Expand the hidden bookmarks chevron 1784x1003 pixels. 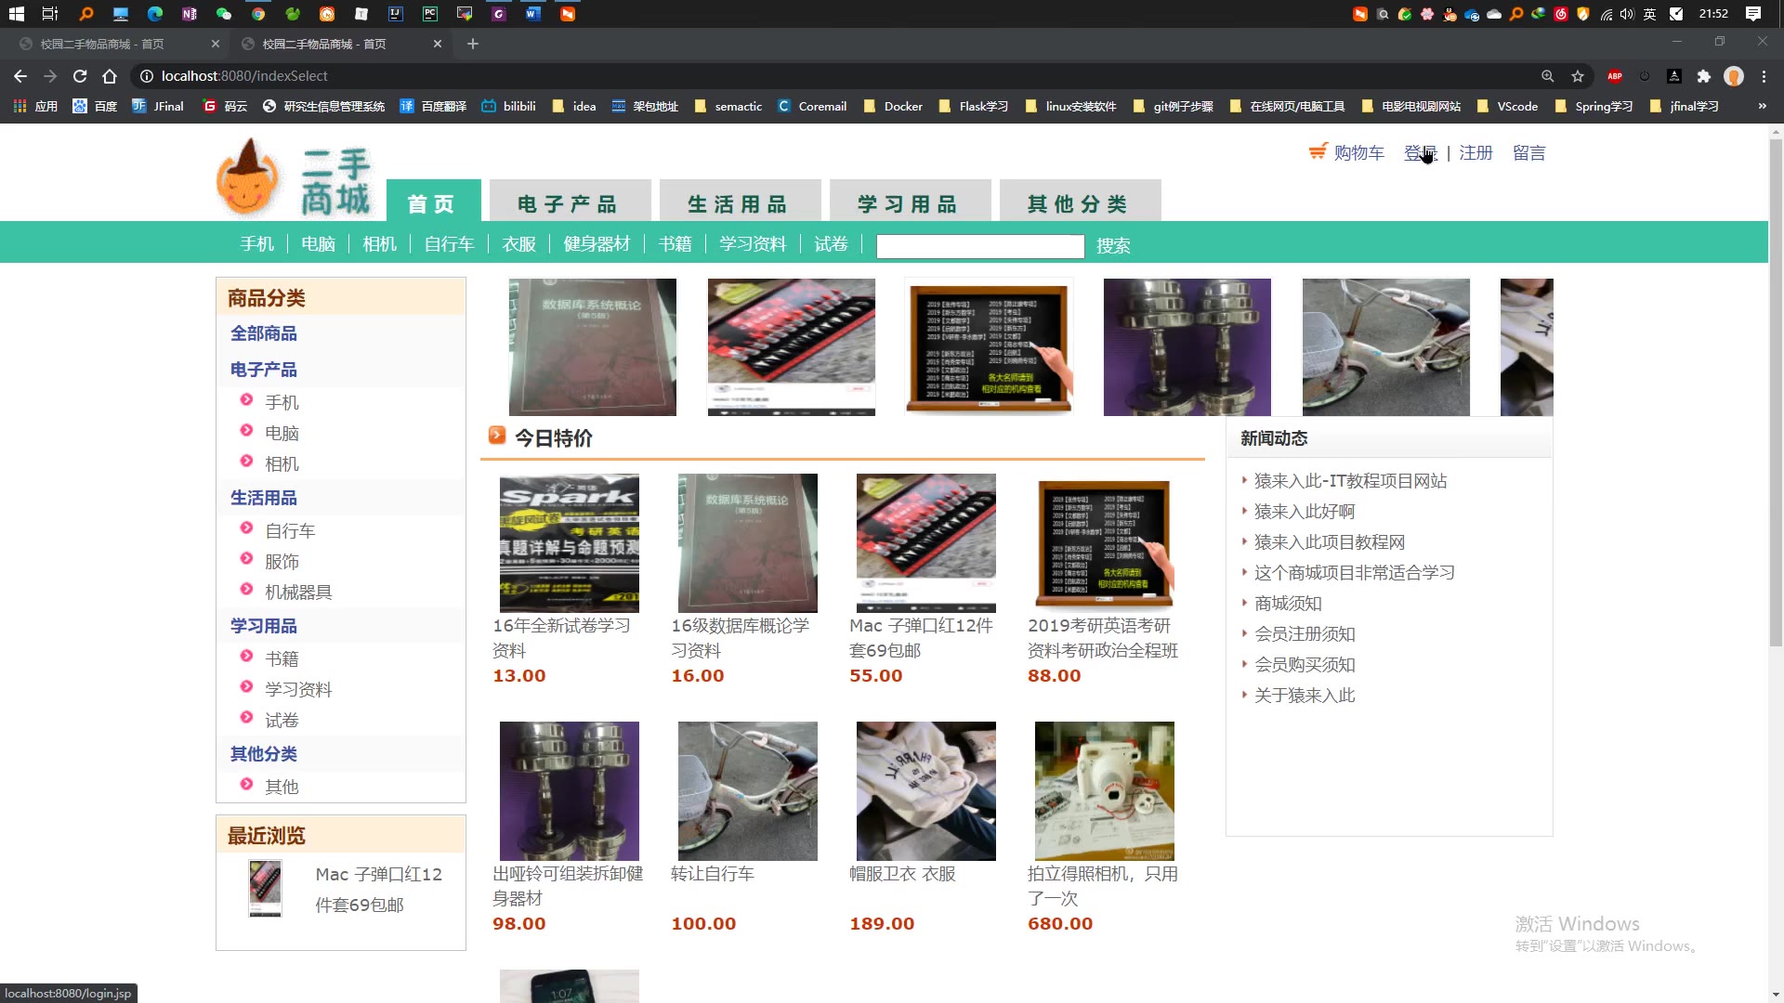tap(1762, 106)
